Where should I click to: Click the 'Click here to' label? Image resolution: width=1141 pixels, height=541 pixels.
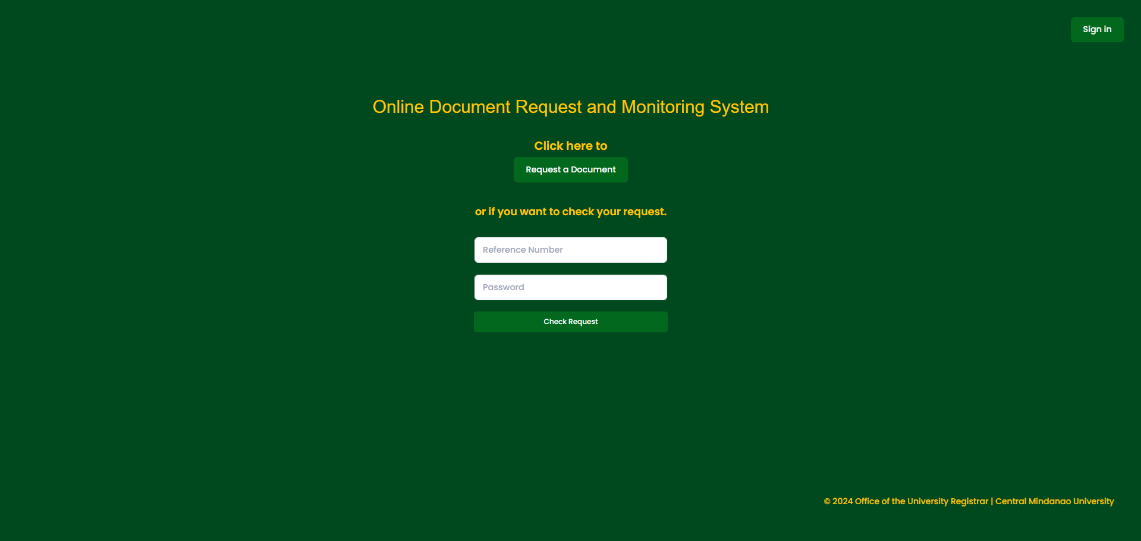click(x=570, y=146)
